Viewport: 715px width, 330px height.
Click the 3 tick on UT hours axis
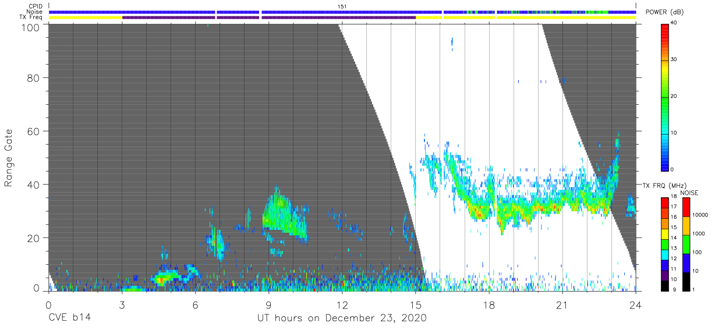[122, 304]
